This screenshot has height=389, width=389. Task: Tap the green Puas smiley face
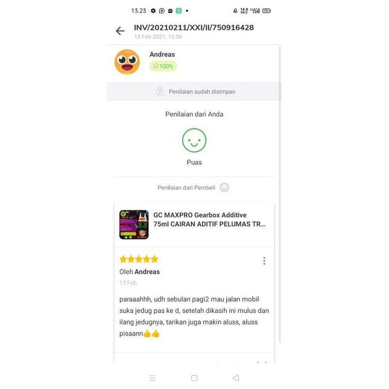tap(194, 140)
